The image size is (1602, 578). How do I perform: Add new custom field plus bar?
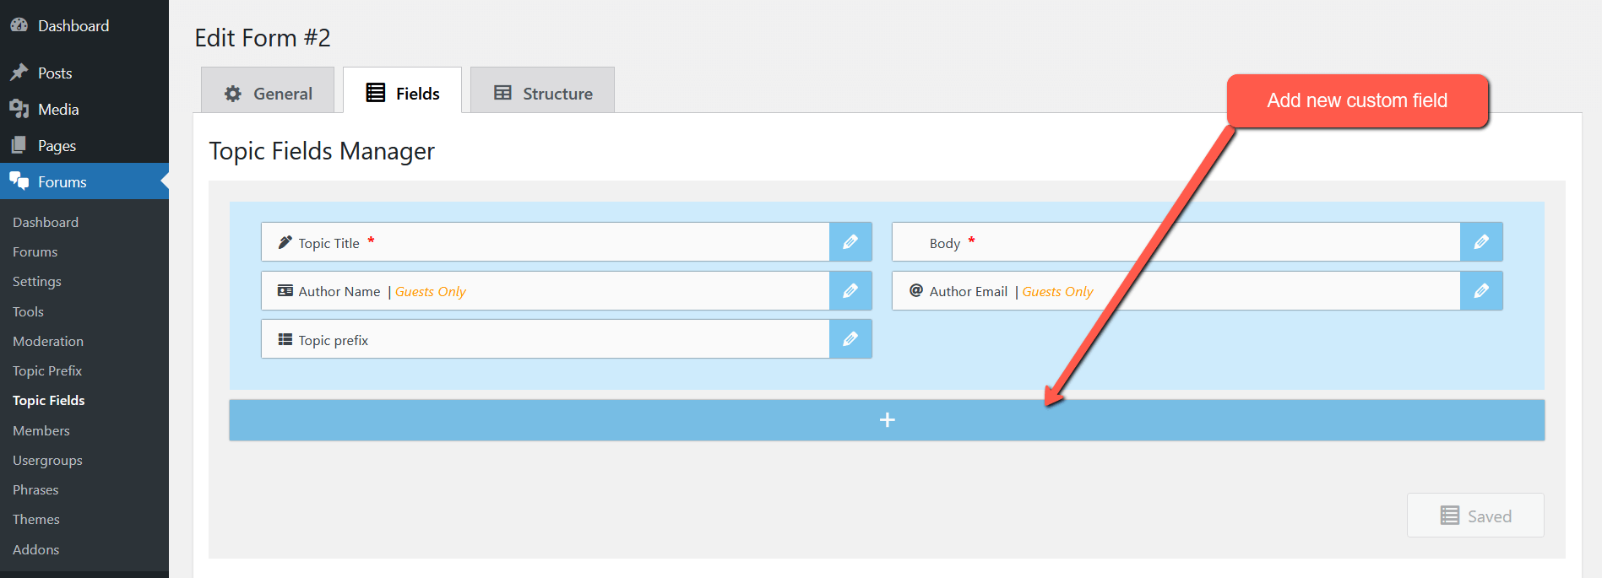click(887, 420)
